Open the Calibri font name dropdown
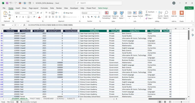 (x=29, y=13)
